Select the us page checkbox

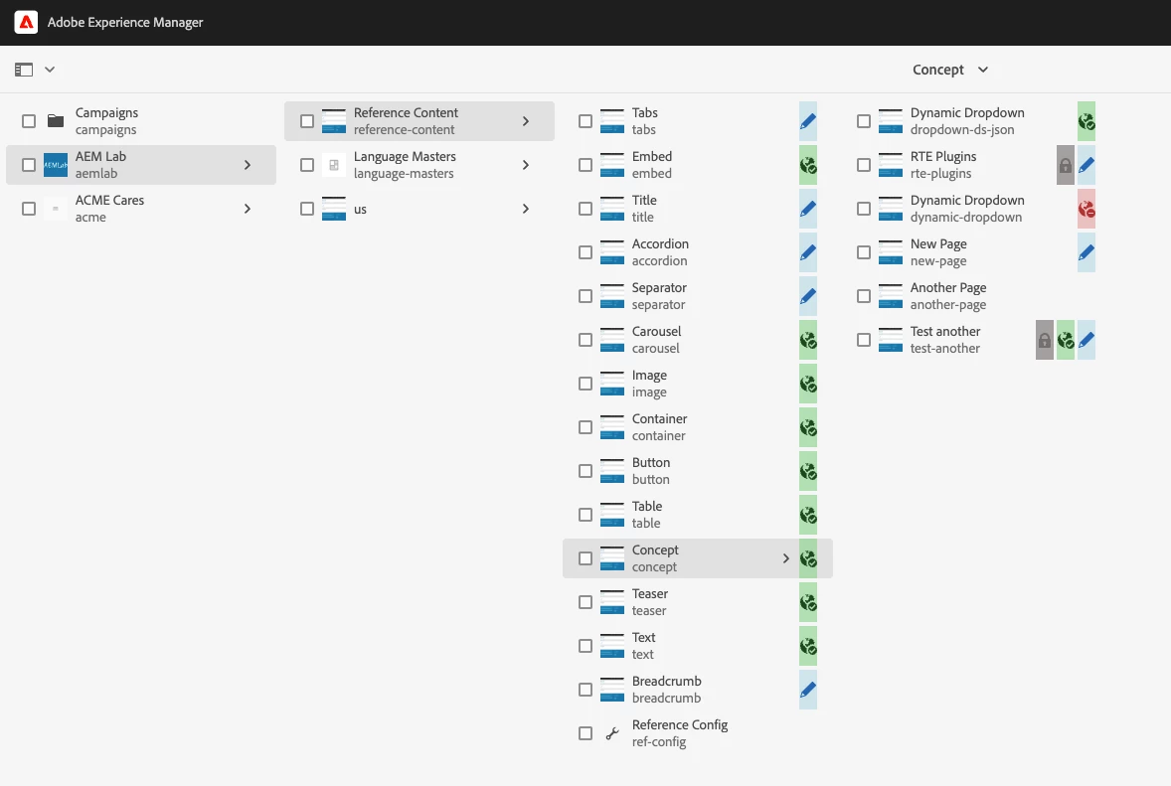(307, 209)
